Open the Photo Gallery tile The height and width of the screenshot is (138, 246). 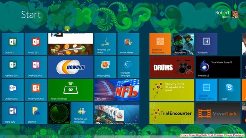(x=105, y=67)
